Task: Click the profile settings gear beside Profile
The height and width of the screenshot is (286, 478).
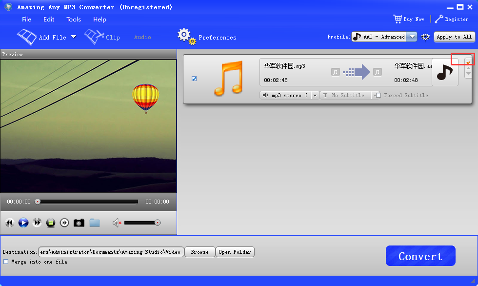Action: coord(425,37)
